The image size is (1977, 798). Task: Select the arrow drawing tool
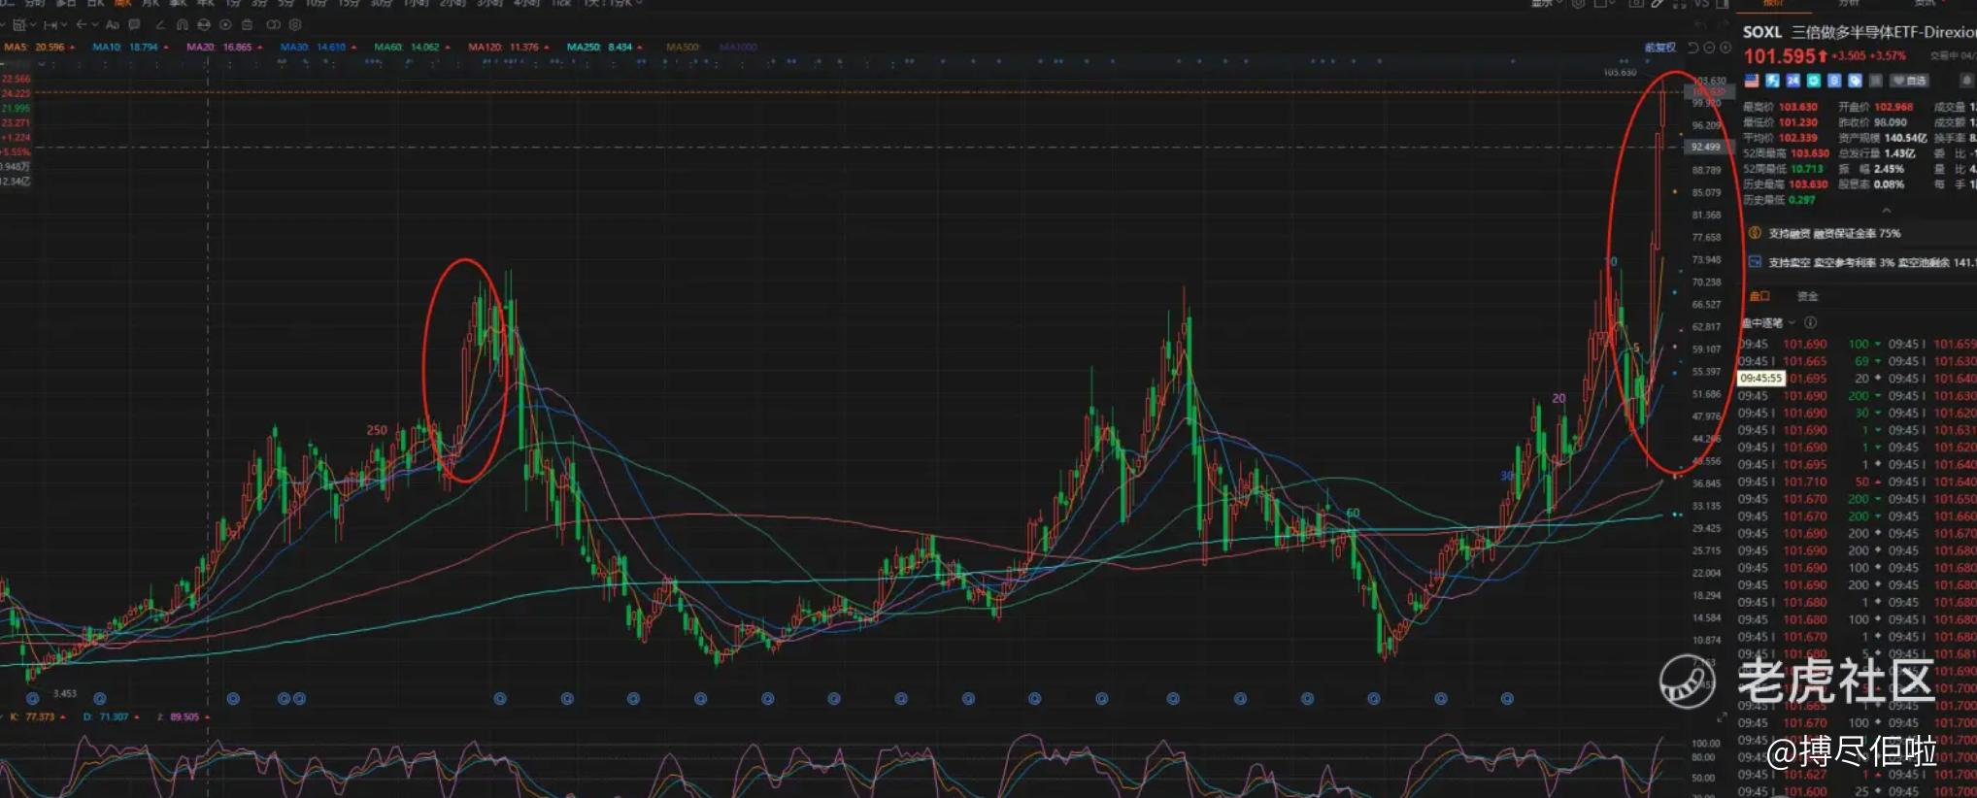(82, 24)
